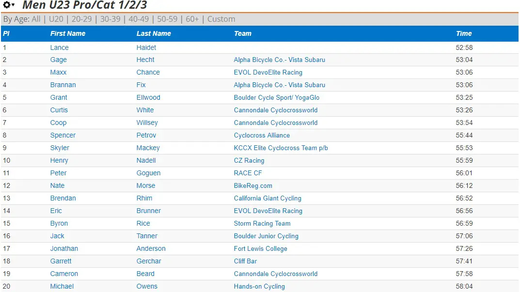This screenshot has width=520, height=292.
Task: Select Owens's time 58:04
Action: click(464, 287)
